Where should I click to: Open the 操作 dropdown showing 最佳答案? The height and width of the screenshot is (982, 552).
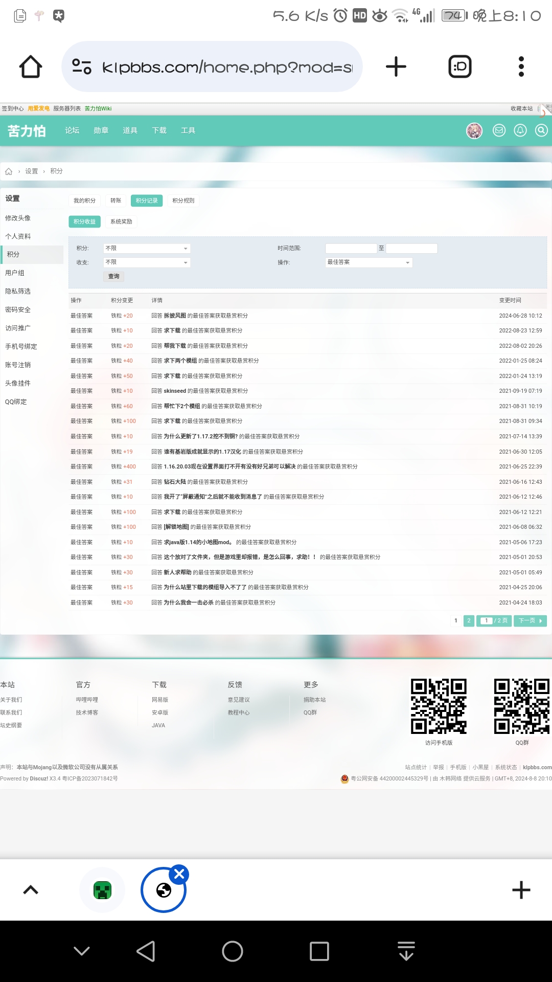click(x=369, y=262)
